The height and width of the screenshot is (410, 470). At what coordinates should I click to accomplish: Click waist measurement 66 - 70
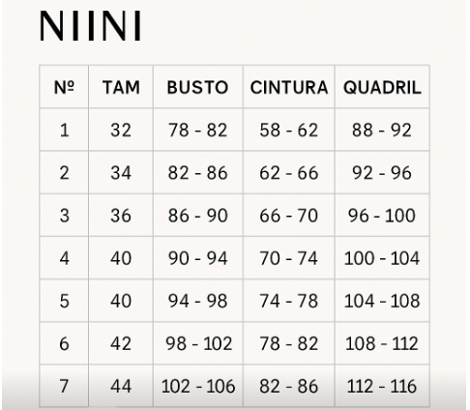tap(289, 216)
